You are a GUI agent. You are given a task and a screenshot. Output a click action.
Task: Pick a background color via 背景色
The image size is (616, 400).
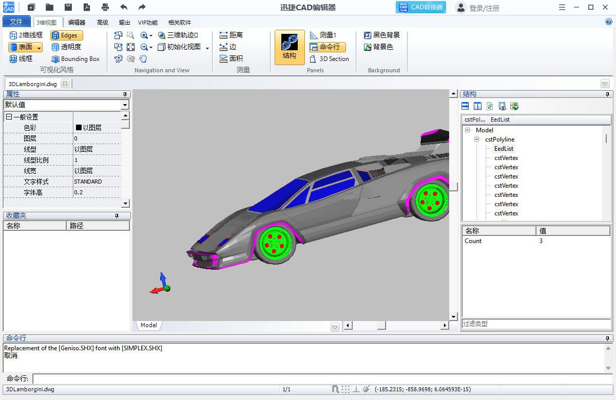378,47
